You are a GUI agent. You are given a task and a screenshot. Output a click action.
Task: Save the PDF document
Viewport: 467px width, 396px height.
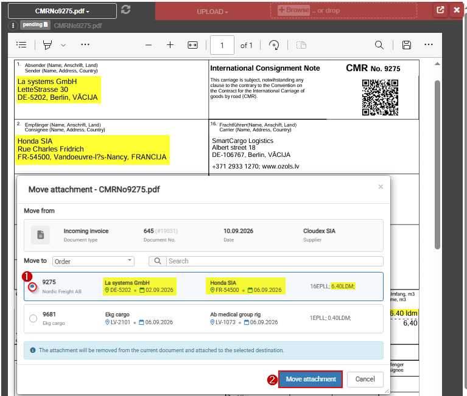click(407, 45)
